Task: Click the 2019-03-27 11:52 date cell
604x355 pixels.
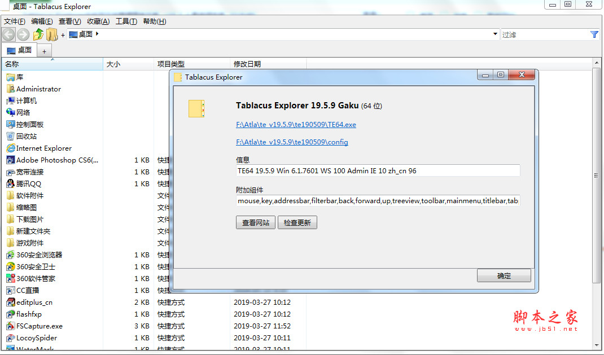Action: 262,326
